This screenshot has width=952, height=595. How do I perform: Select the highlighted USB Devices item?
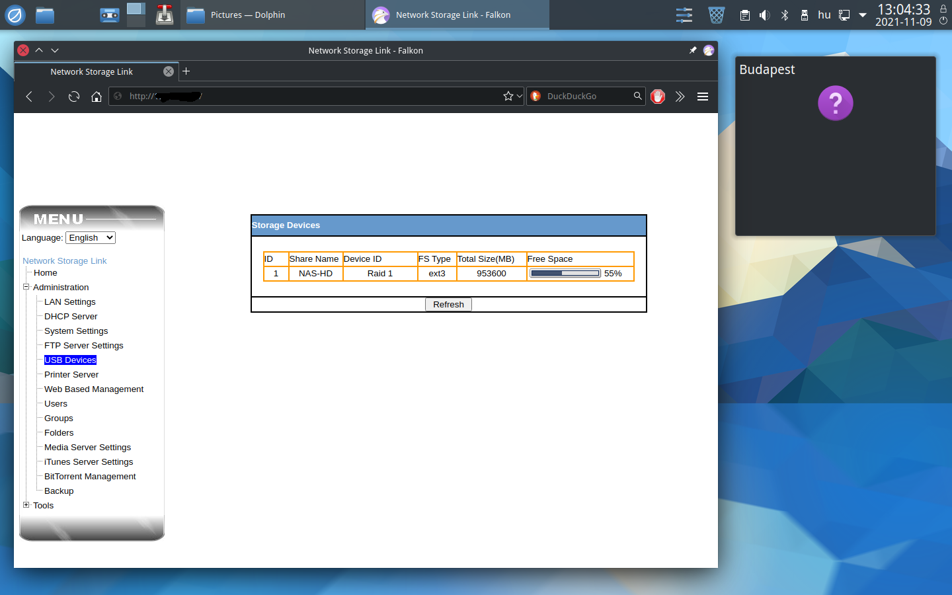click(71, 360)
